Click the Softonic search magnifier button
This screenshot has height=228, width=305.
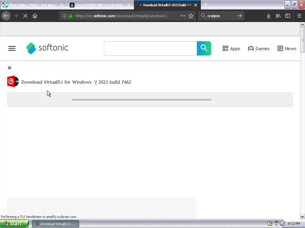coord(204,48)
